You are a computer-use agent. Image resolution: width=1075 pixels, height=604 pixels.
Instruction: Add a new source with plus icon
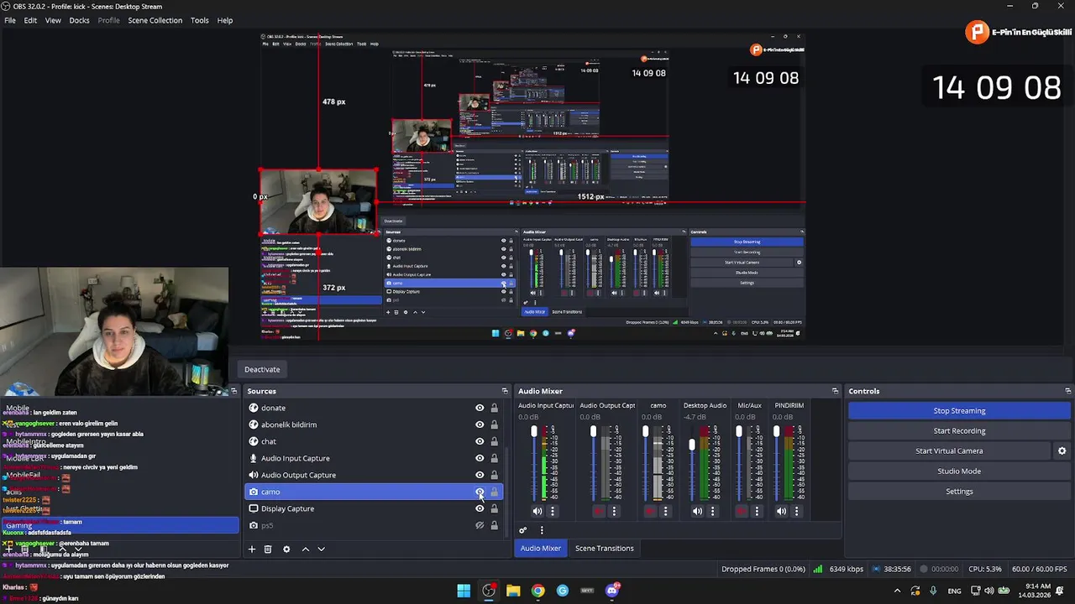251,549
